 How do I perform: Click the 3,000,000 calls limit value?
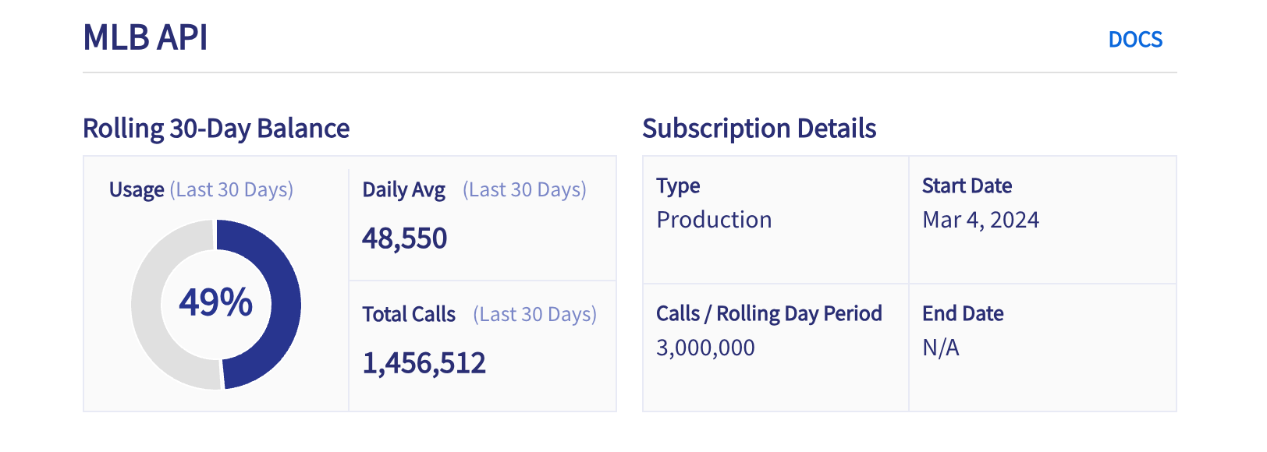point(705,348)
